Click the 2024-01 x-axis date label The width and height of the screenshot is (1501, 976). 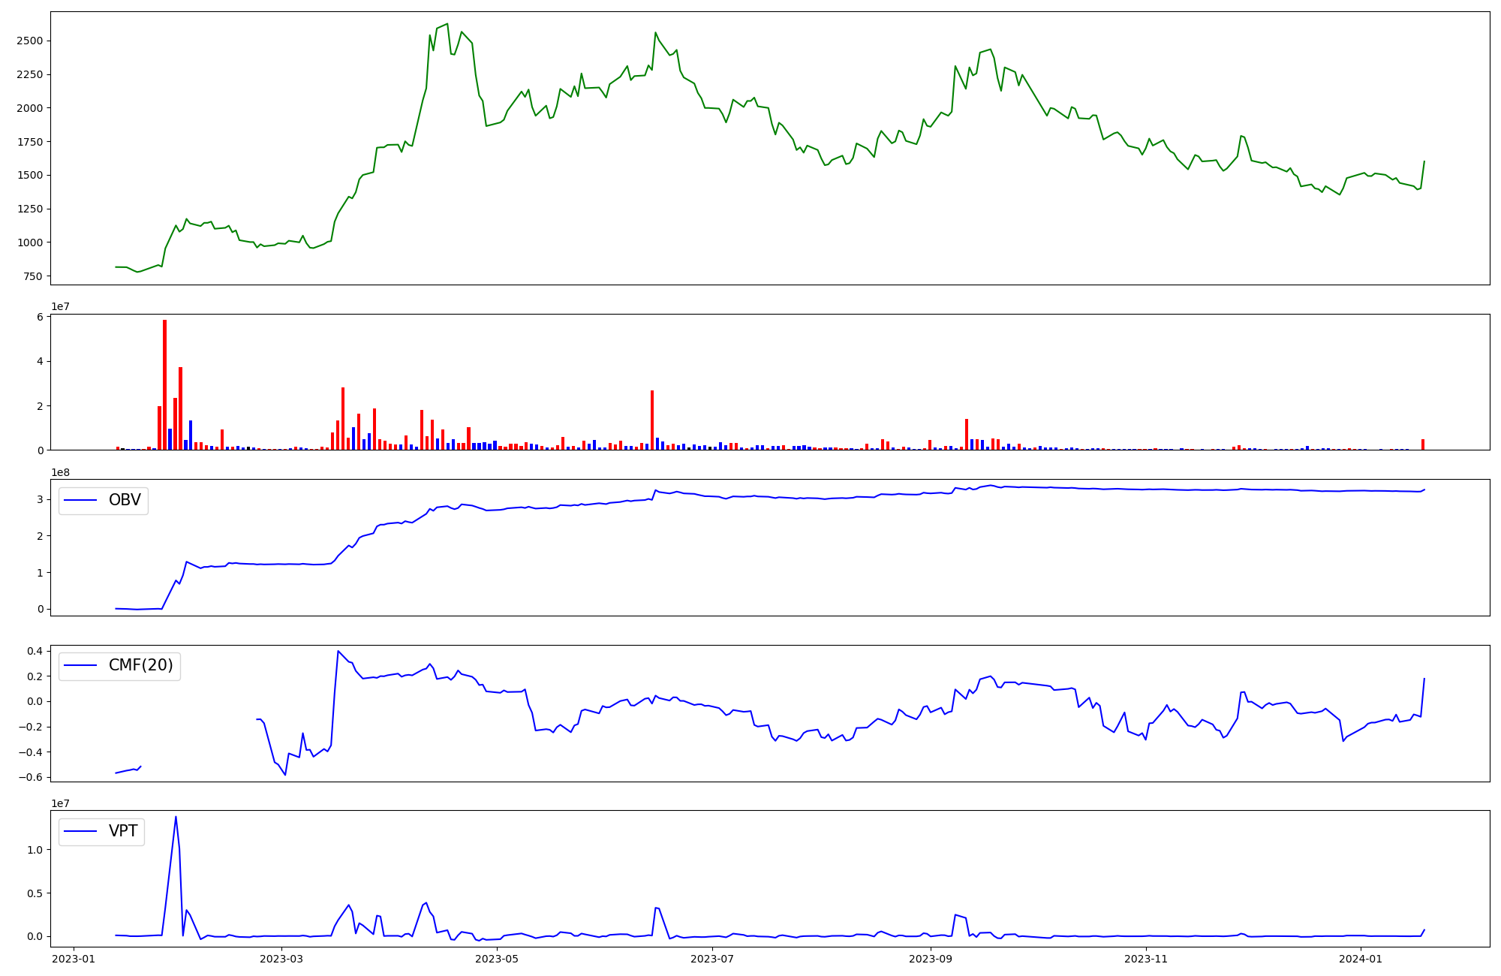pos(1361,959)
